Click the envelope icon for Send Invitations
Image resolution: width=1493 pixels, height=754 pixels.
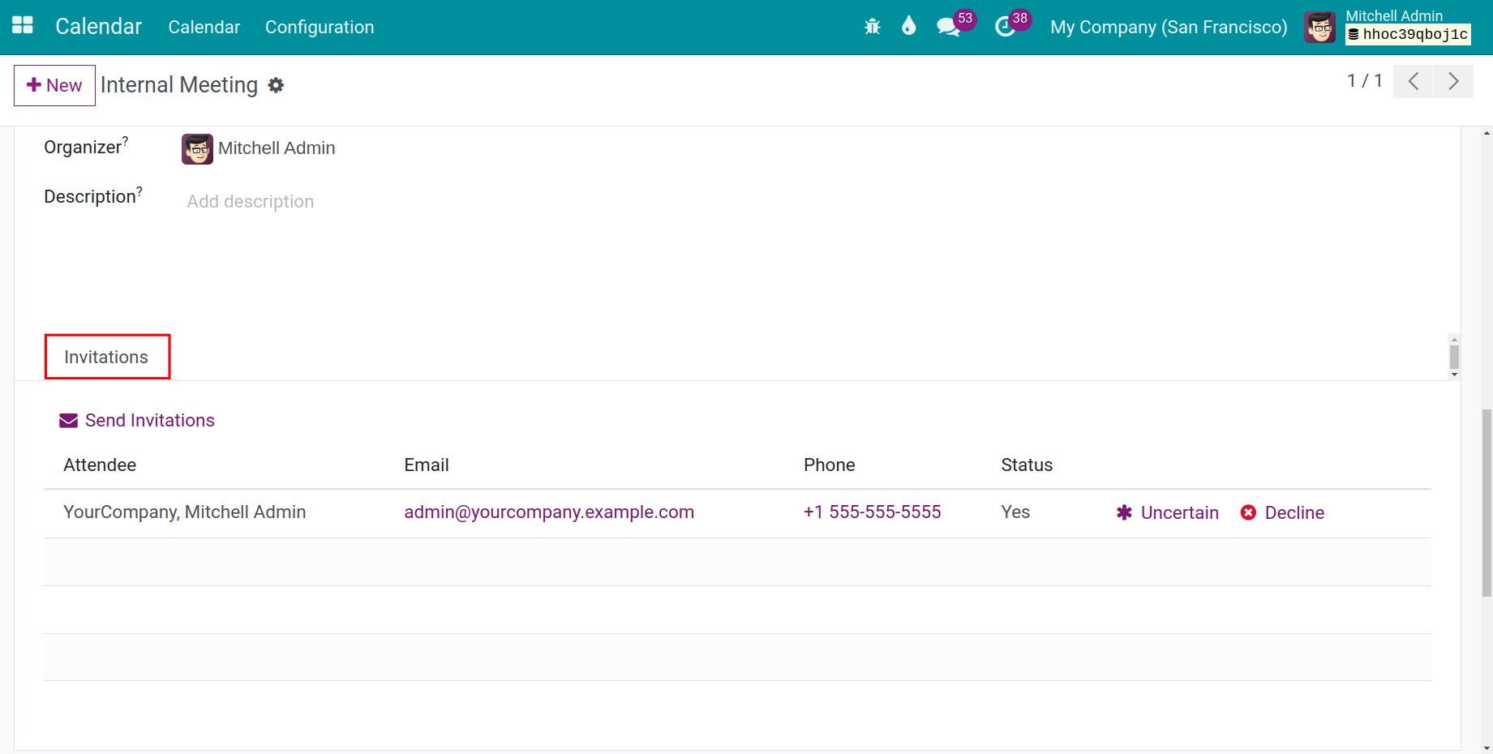[x=69, y=421]
